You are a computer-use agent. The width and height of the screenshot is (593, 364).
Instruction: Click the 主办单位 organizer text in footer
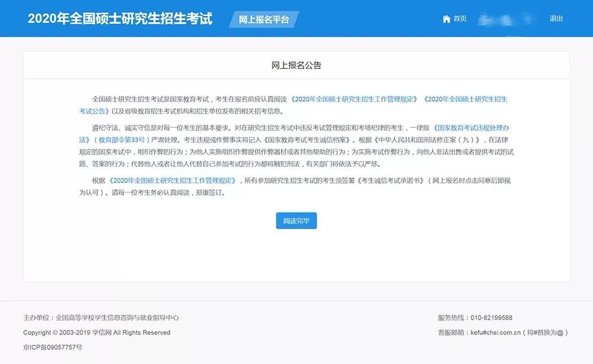coord(101,318)
